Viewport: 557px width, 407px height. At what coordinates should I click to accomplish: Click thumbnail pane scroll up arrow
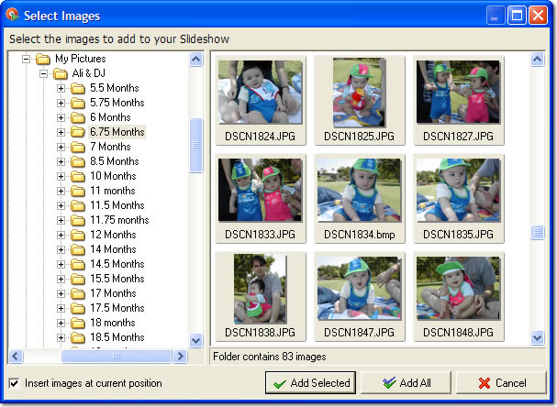pyautogui.click(x=537, y=60)
